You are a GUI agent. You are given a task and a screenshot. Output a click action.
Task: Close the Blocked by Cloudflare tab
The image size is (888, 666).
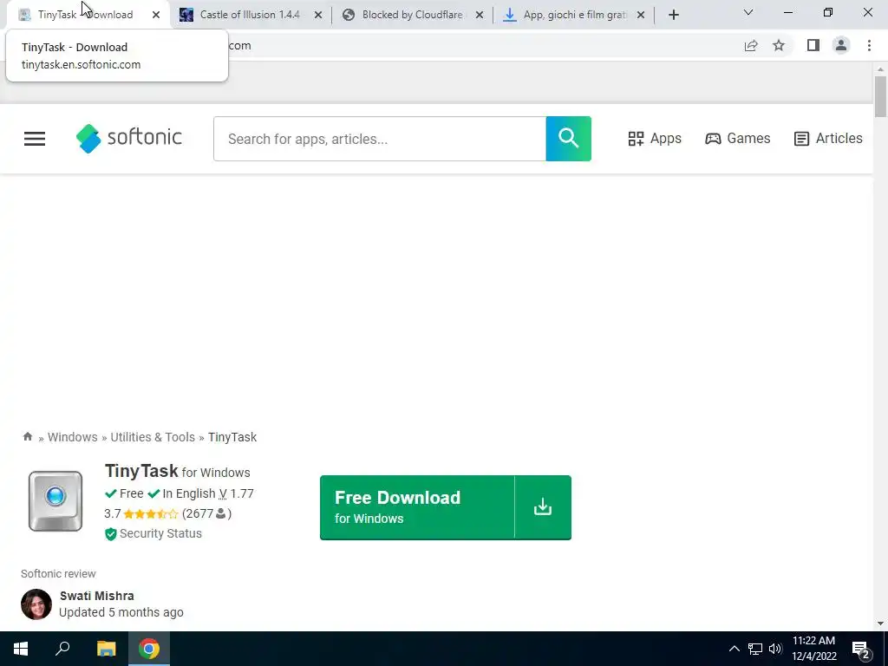(480, 16)
